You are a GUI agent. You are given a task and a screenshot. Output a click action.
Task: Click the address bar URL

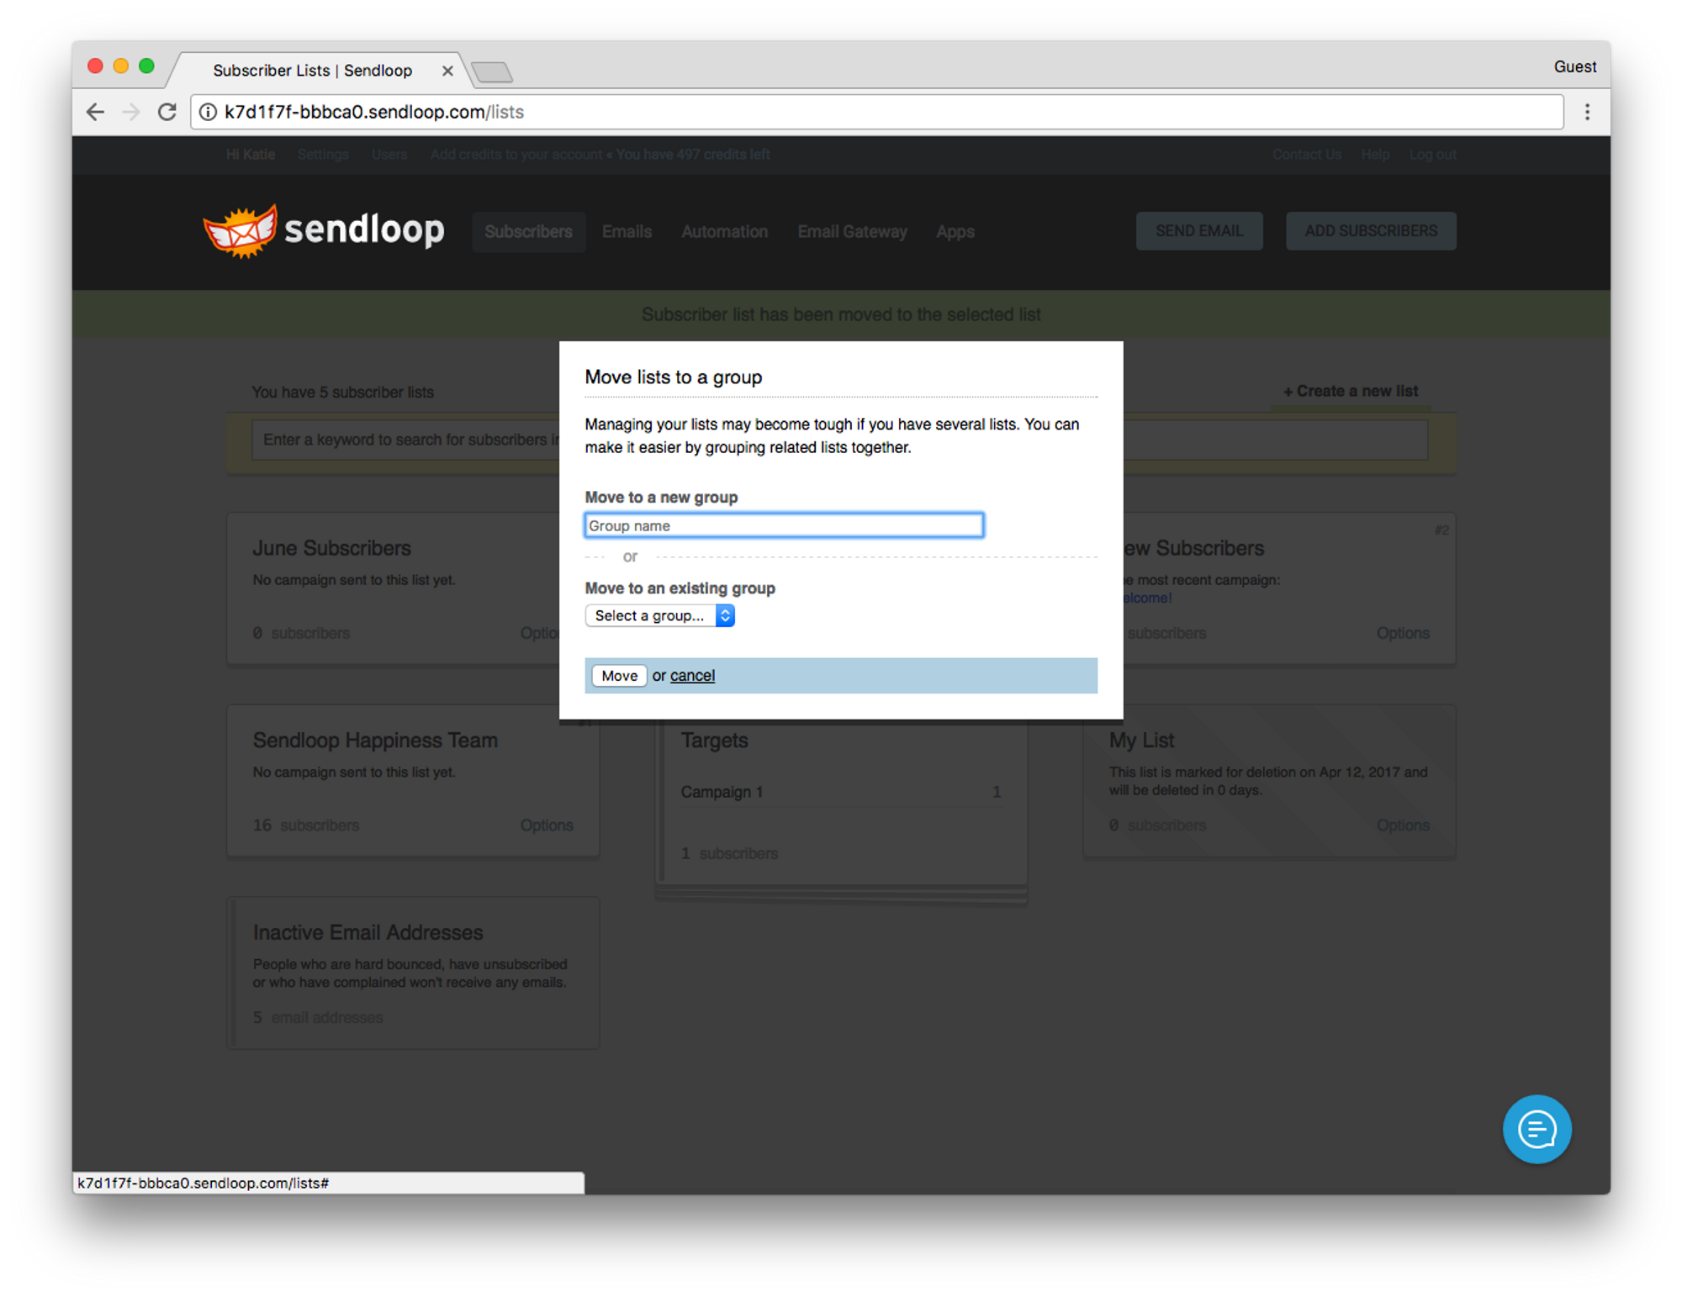click(374, 112)
